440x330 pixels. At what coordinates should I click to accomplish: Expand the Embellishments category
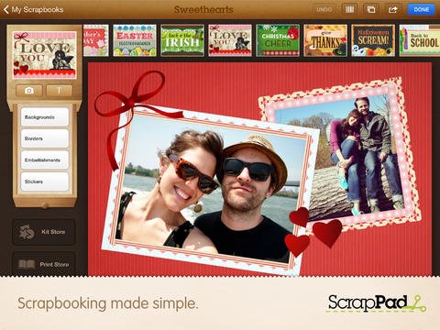pos(45,159)
